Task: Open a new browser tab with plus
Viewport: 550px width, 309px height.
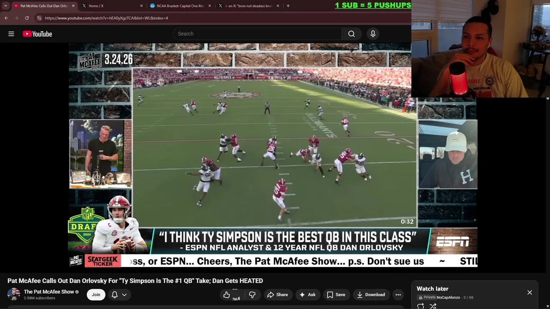Action: pos(288,6)
